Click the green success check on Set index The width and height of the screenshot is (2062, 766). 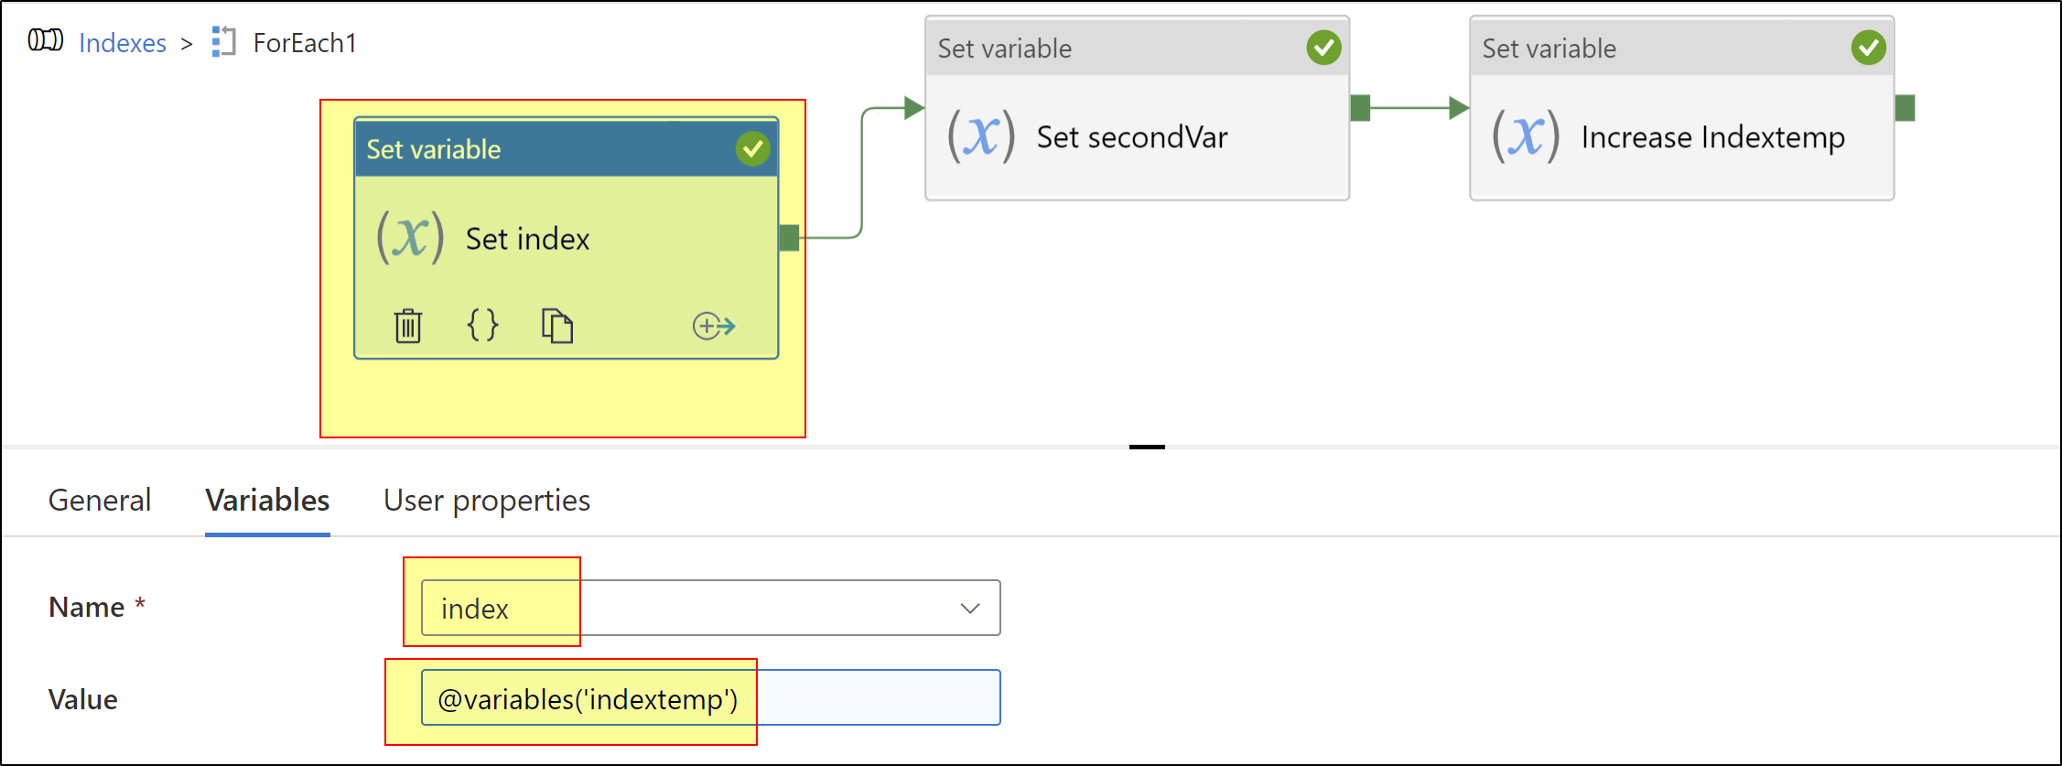click(x=752, y=148)
